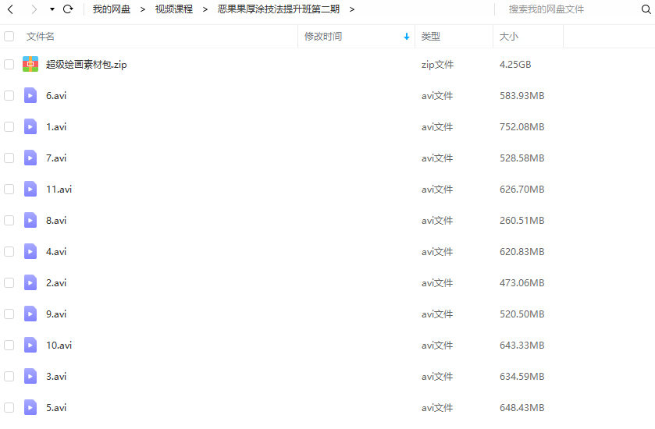The height and width of the screenshot is (429, 655).
Task: Click the search magnifier icon
Action: 645,9
